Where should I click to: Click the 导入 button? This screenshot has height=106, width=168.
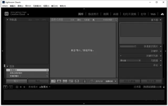pos(16,81)
